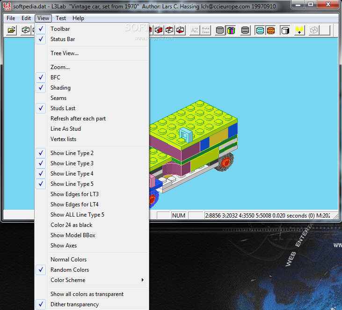This screenshot has height=310, width=342.
Task: Open the Help menu
Action: pos(78,18)
